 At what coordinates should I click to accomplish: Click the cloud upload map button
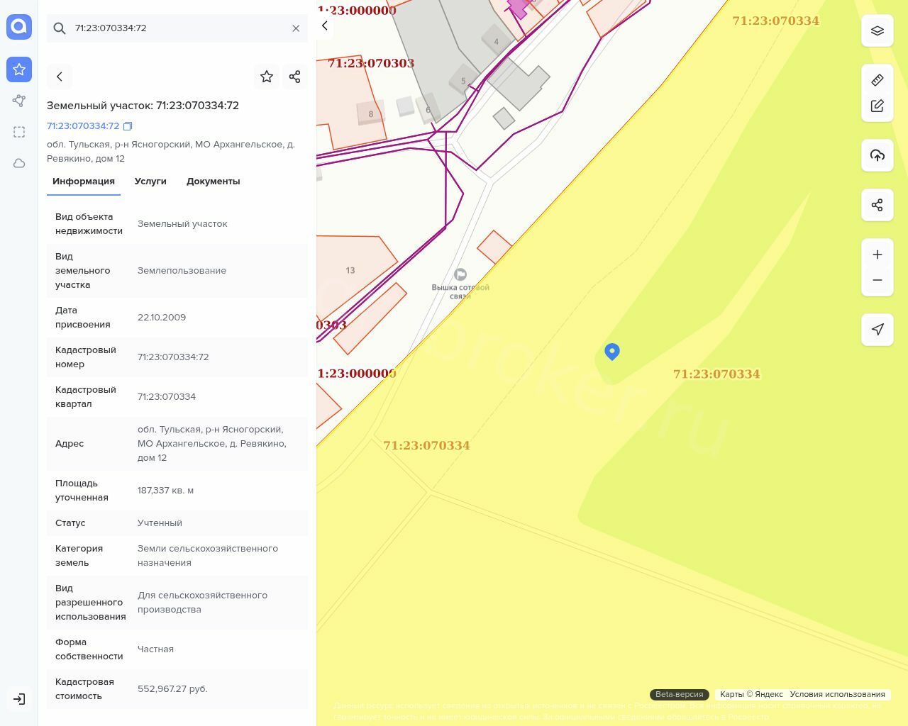pyautogui.click(x=877, y=155)
